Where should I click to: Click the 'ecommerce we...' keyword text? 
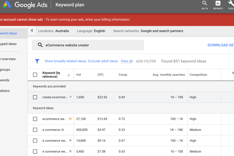[x=54, y=119]
